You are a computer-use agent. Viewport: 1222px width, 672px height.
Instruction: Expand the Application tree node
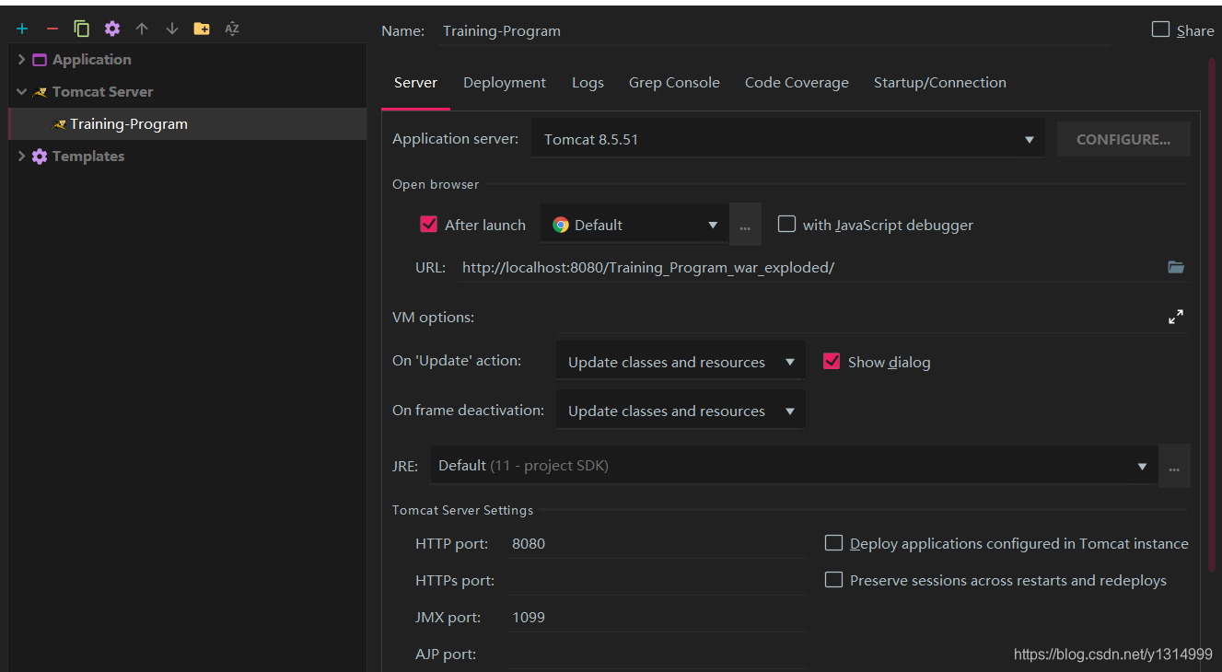(x=21, y=60)
